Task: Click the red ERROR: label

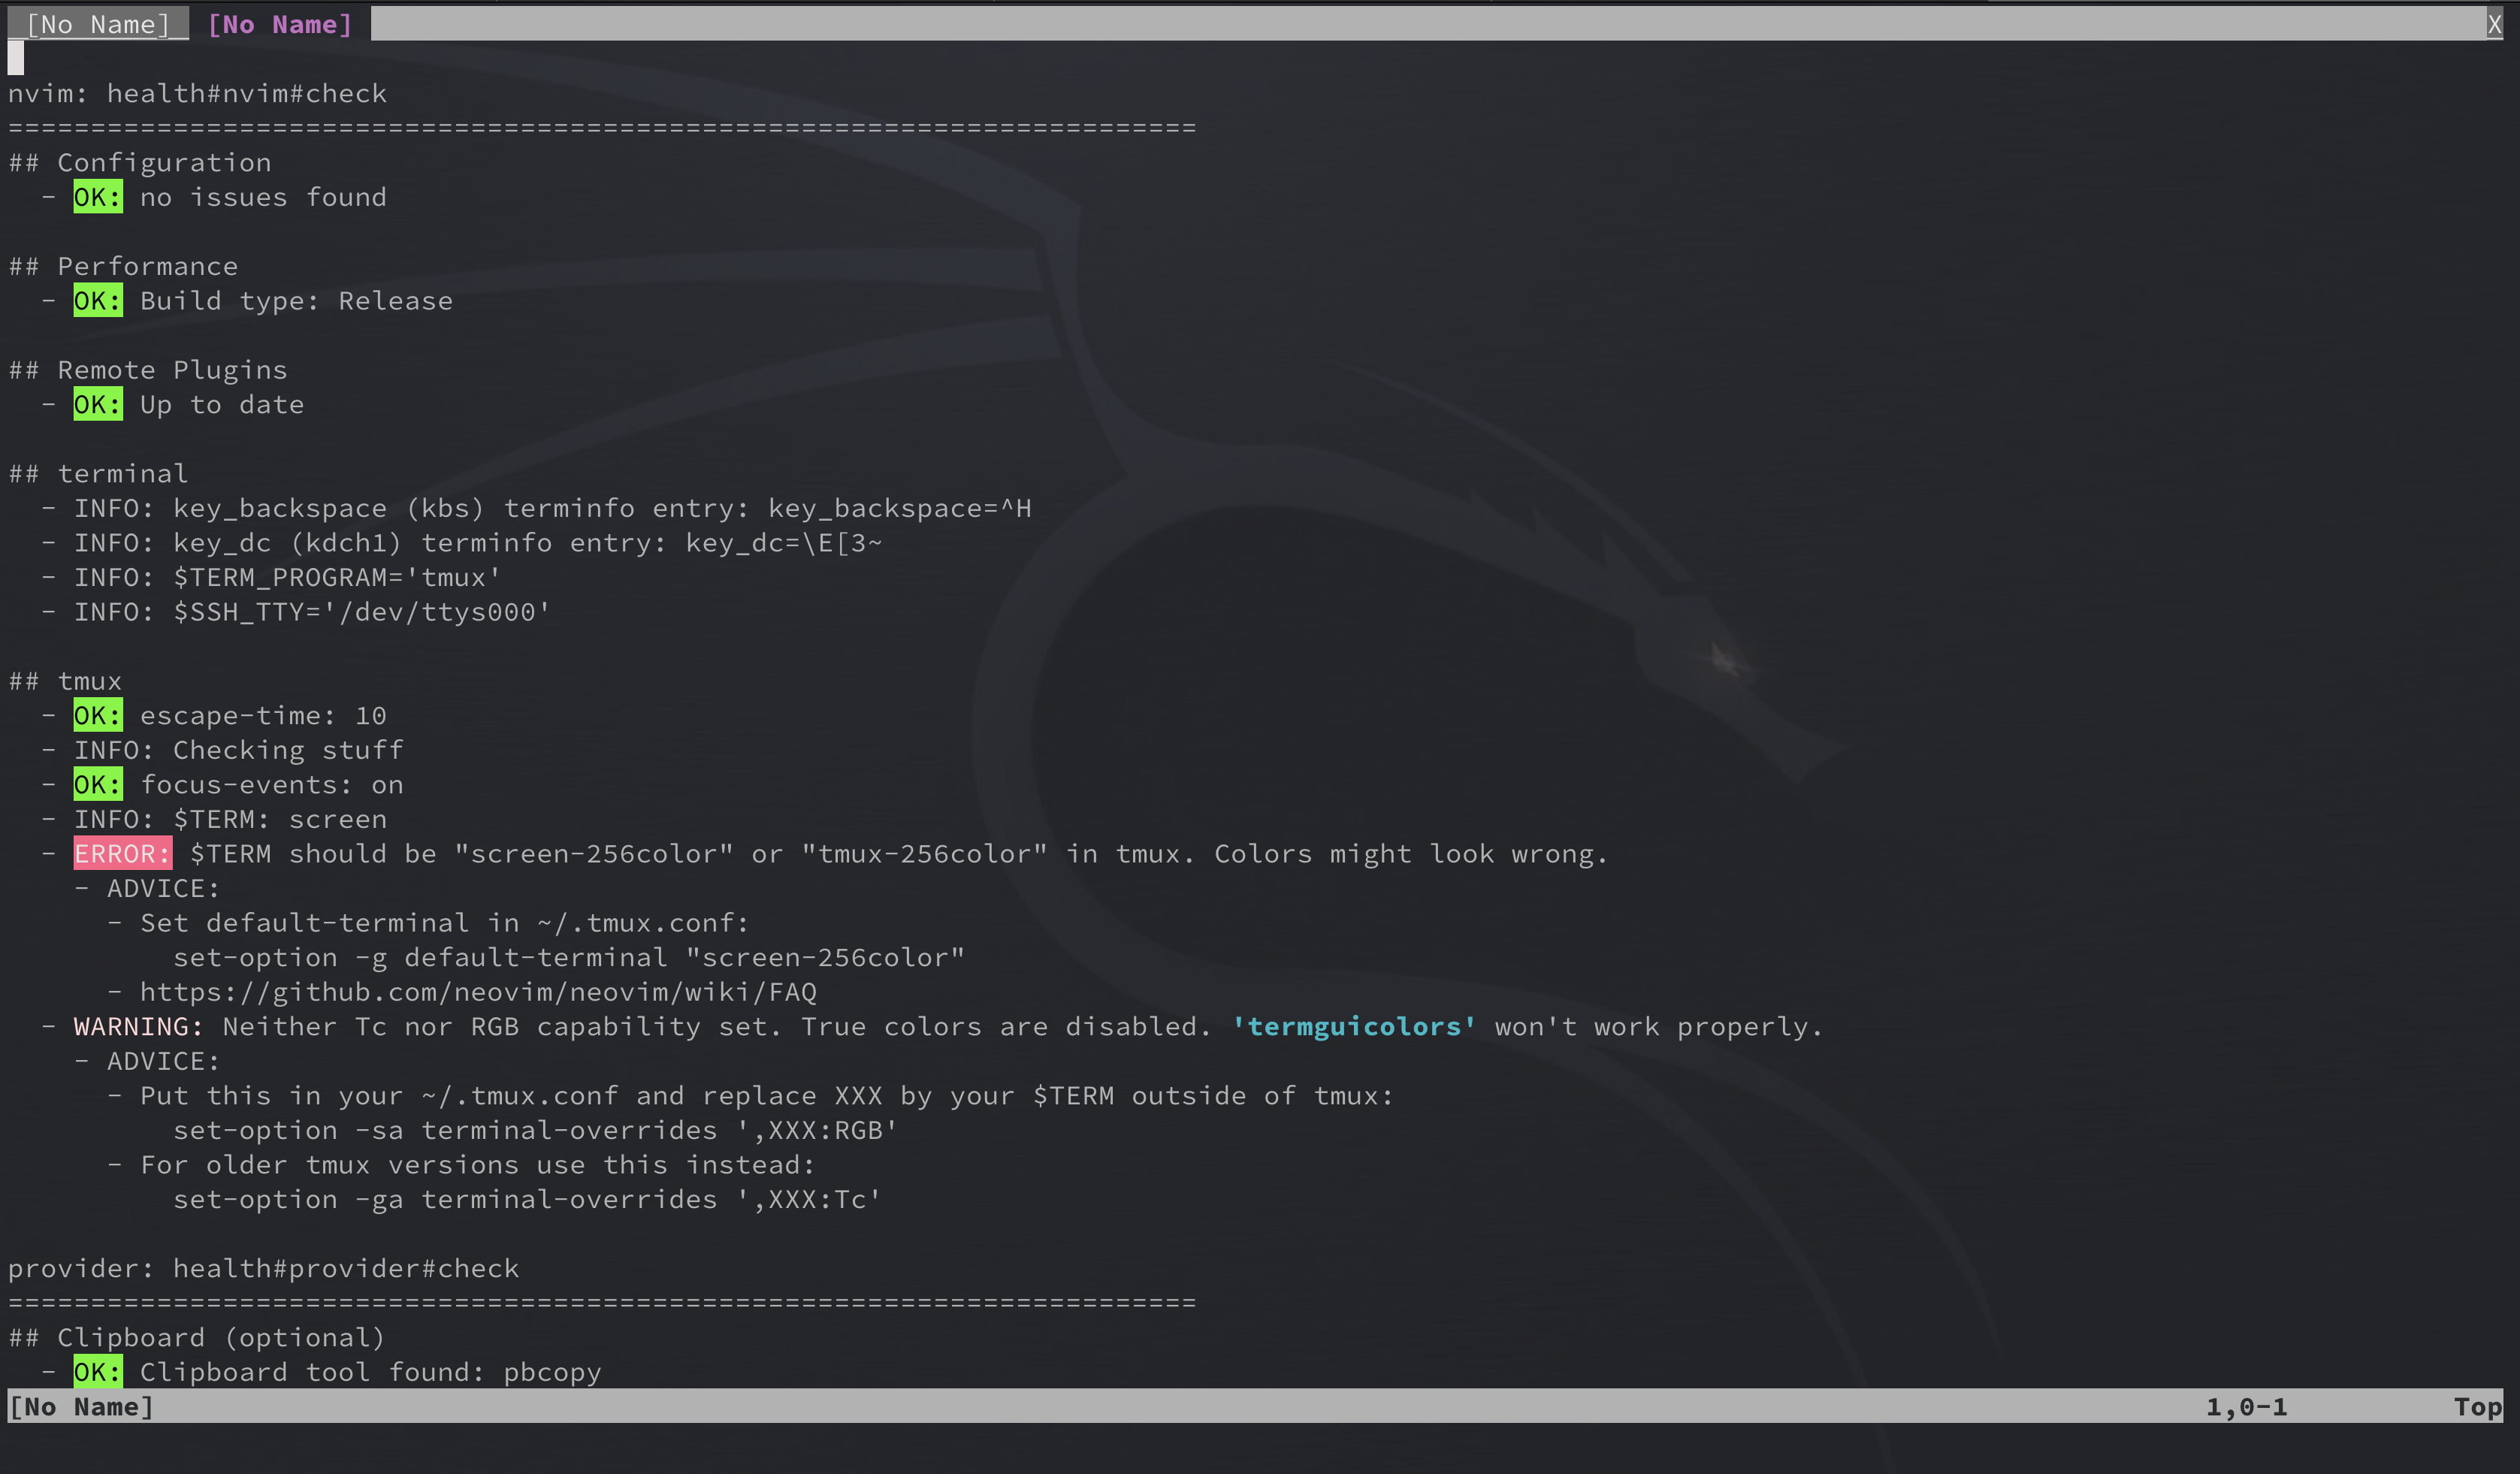Action: (x=122, y=854)
